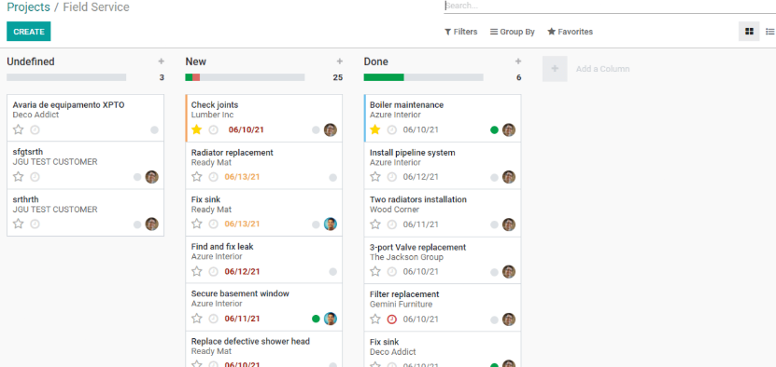Screen dimensions: 776x367
Task: Toggle star on Avaria de equipamento XPTO
Action: 19,129
